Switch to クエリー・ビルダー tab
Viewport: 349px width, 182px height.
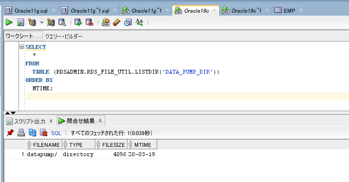(64, 37)
